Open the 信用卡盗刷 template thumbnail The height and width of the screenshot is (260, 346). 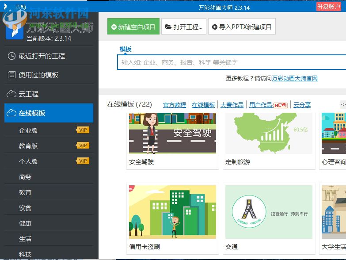click(173, 212)
